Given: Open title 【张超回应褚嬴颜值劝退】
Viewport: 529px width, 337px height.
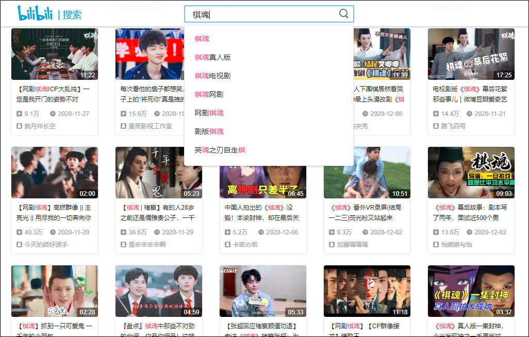Looking at the screenshot, I should (262, 330).
